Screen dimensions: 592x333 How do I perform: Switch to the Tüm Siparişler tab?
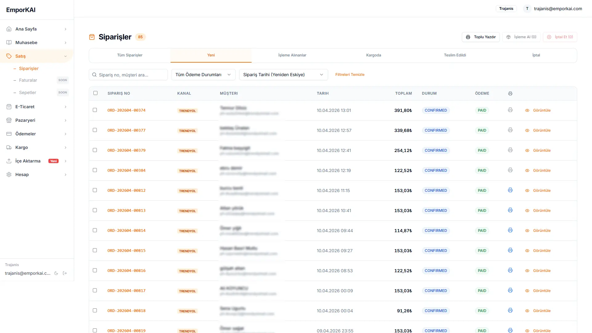[129, 55]
